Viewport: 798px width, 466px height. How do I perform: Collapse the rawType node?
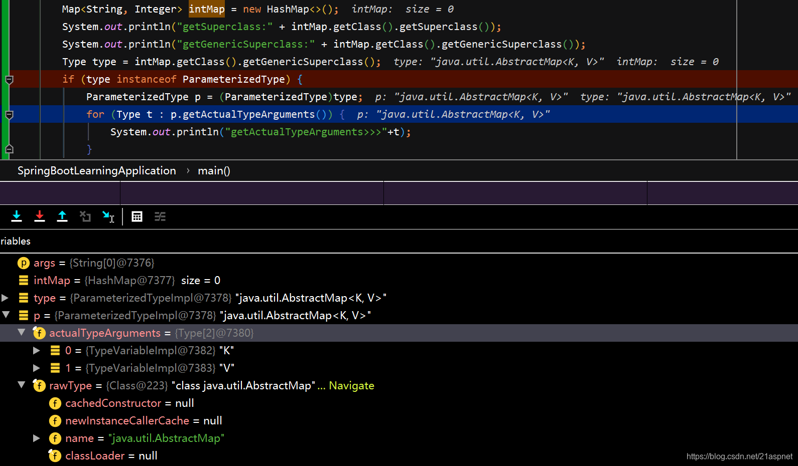(22, 385)
